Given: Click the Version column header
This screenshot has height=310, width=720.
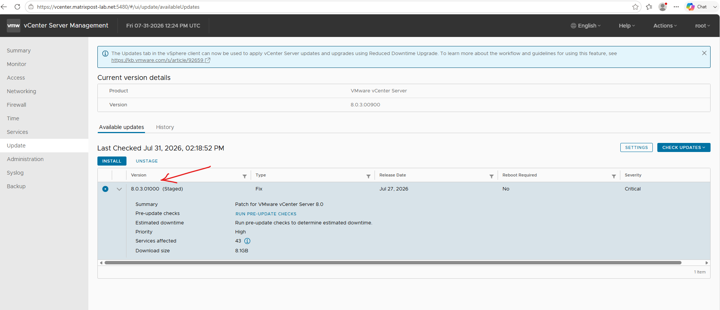Looking at the screenshot, I should (139, 175).
